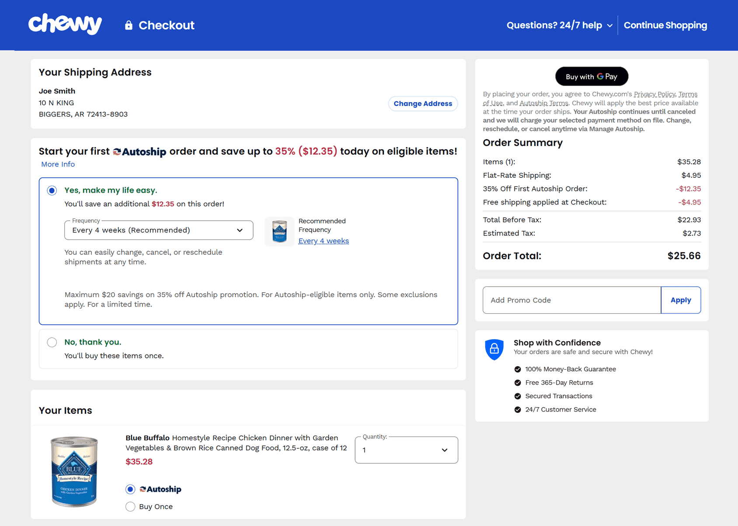Click the checkmark beside 100% Money-Back Guarantee
This screenshot has width=738, height=526.
click(x=518, y=369)
